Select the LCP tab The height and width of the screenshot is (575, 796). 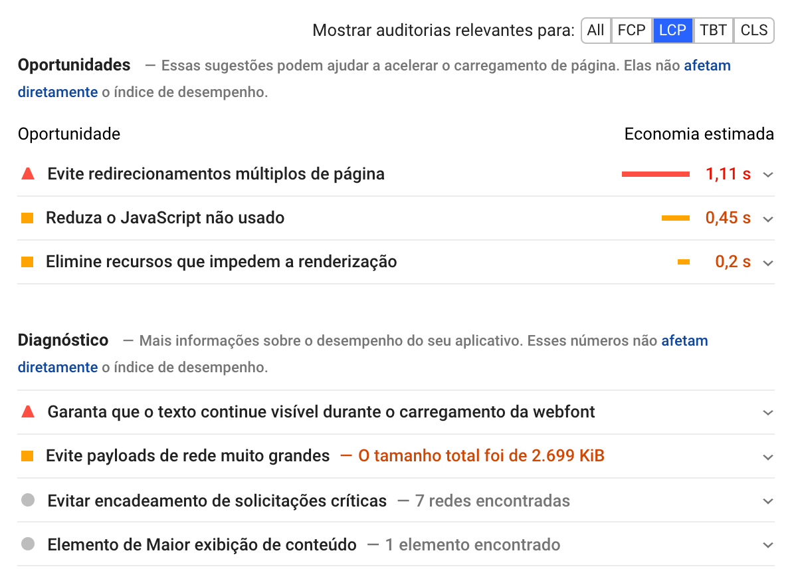[x=672, y=30]
